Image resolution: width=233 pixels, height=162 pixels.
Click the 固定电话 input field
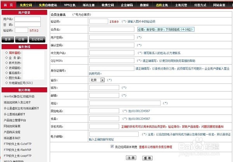click(x=104, y=111)
